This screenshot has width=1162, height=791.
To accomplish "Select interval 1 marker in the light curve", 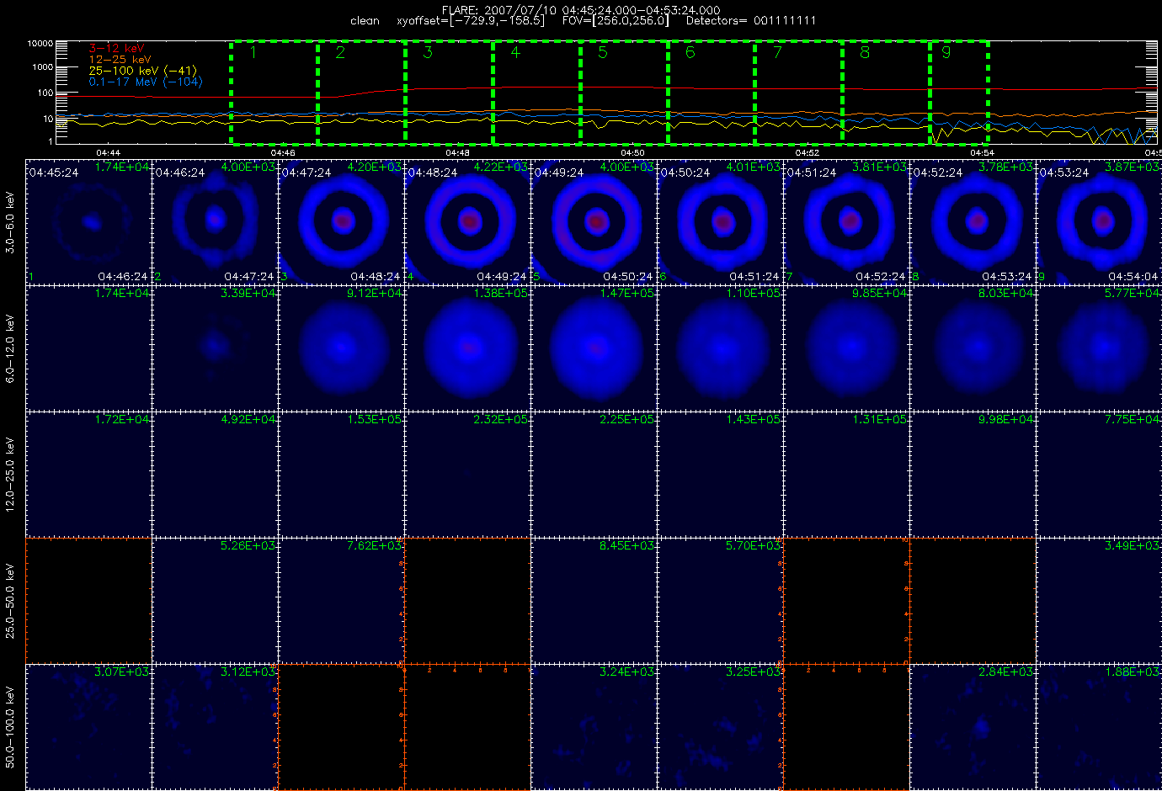I will click(253, 52).
